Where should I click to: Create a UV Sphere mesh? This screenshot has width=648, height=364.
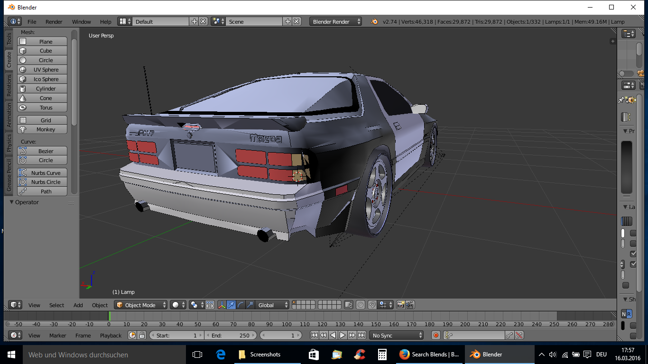point(42,70)
